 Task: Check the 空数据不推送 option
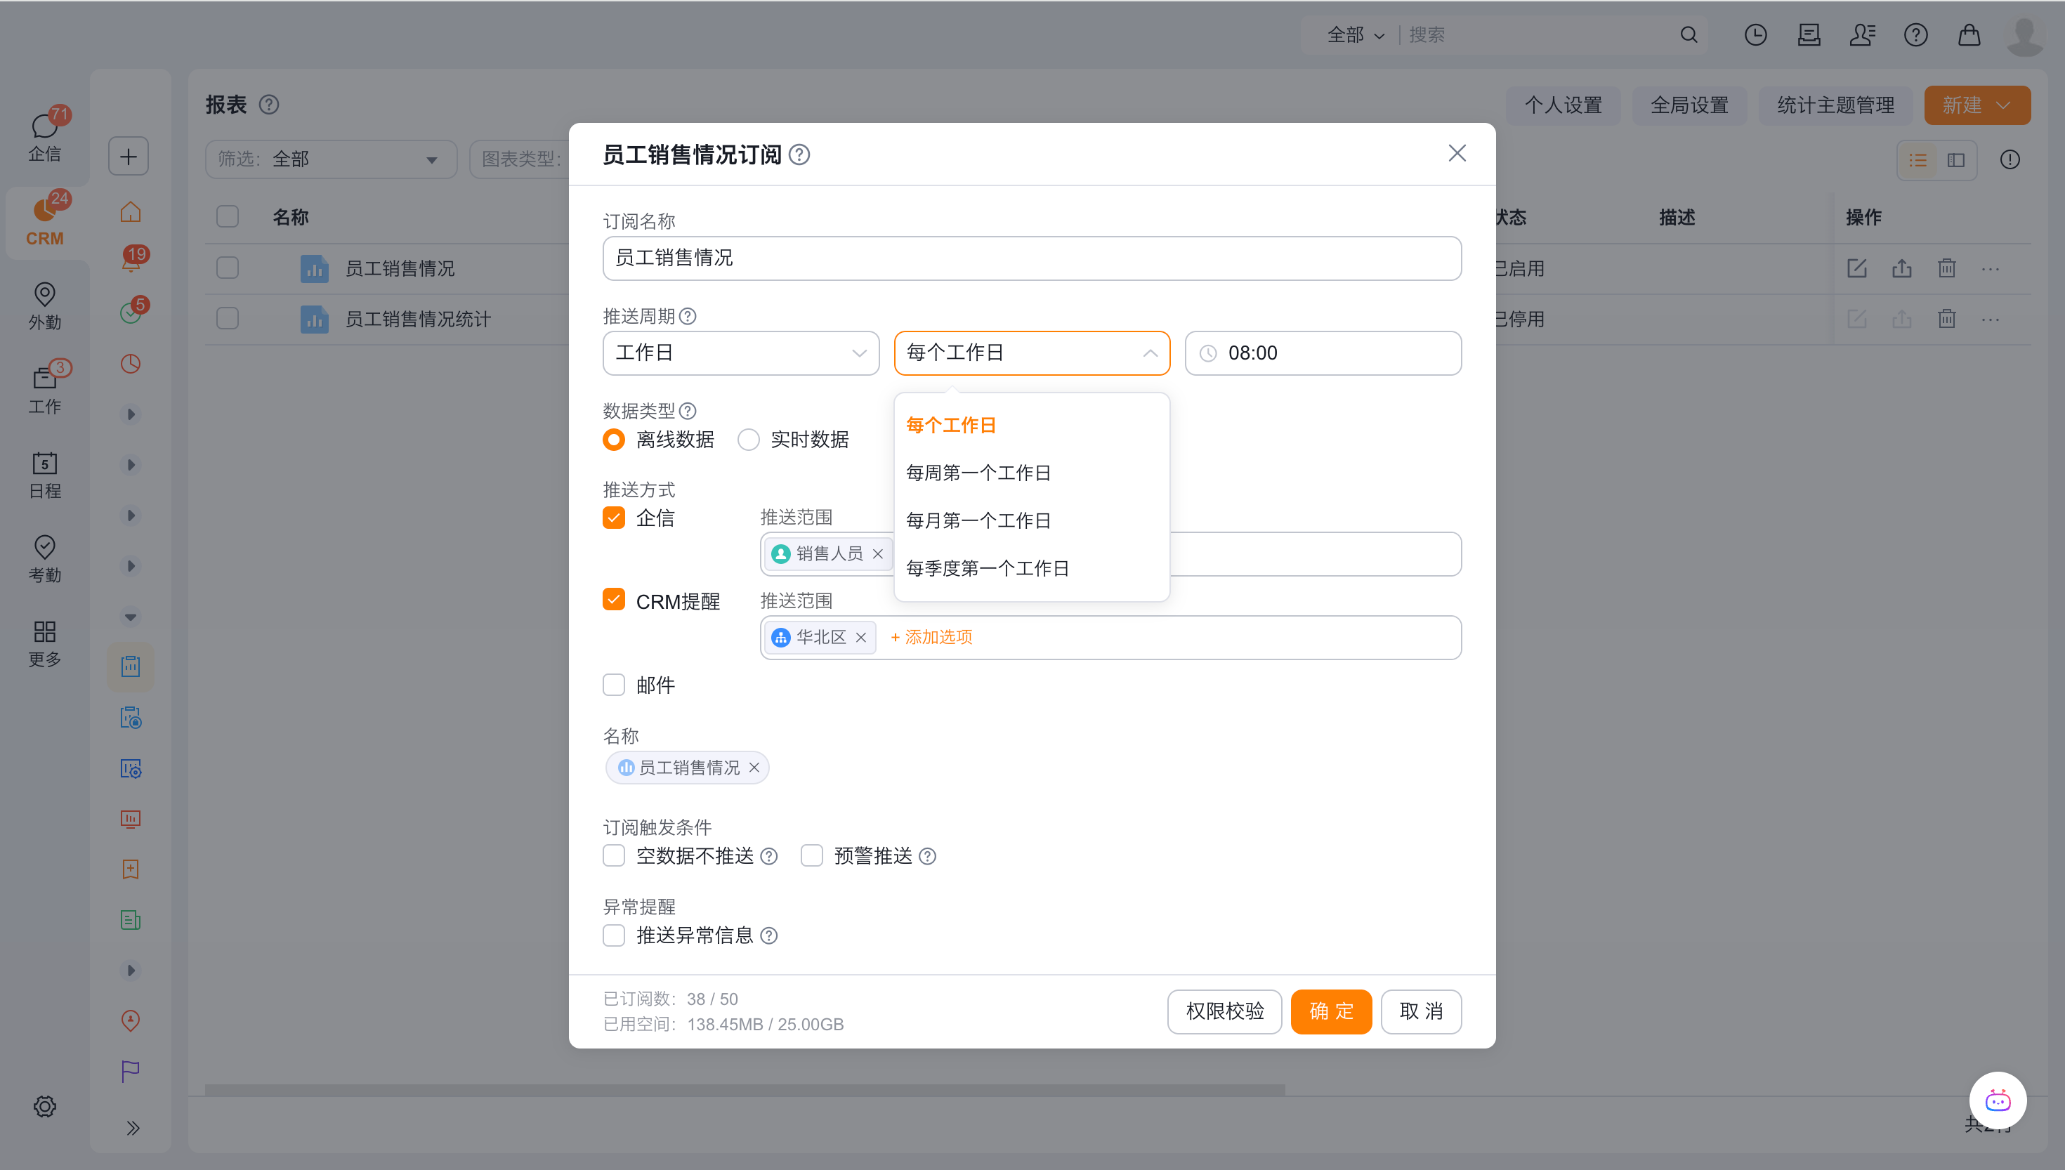coord(614,856)
